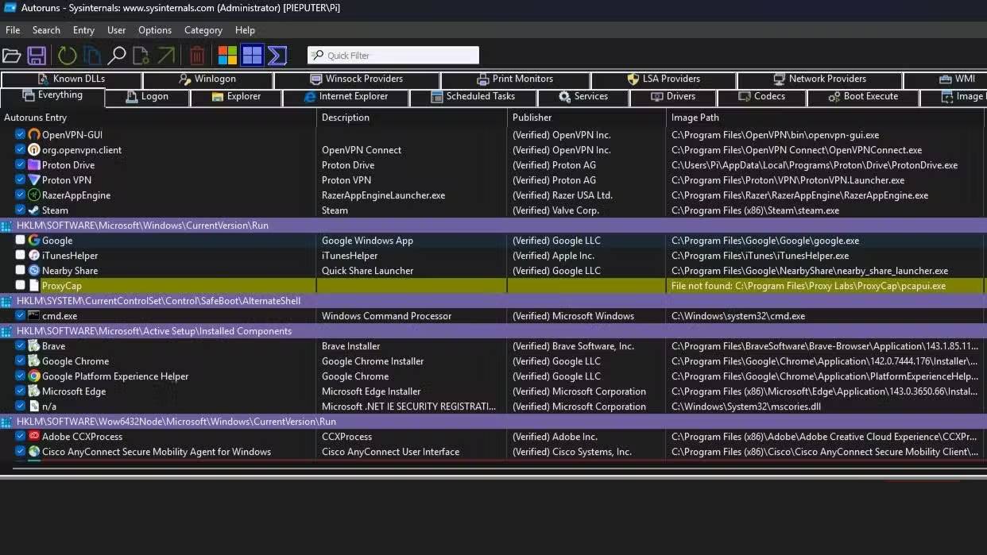Screen dimensions: 987x555
Task: Focus the Quick Filter search box
Action: 393,56
